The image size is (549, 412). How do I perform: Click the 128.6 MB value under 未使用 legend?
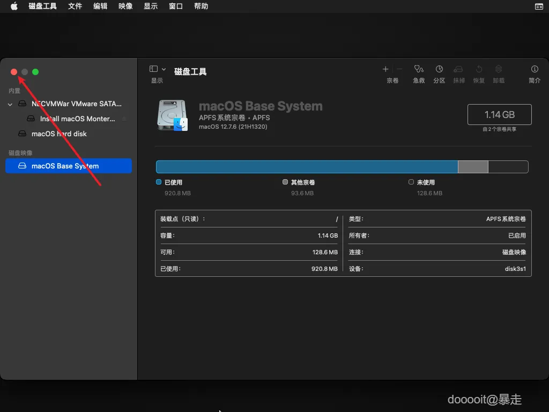tap(429, 193)
